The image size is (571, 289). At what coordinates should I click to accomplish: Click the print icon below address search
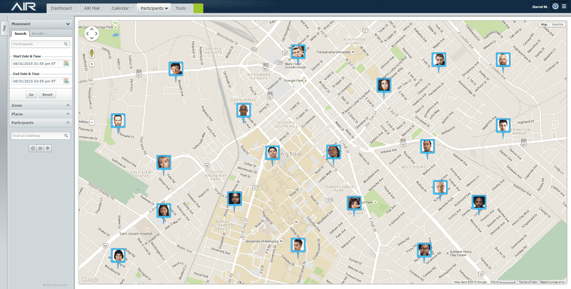pos(41,148)
